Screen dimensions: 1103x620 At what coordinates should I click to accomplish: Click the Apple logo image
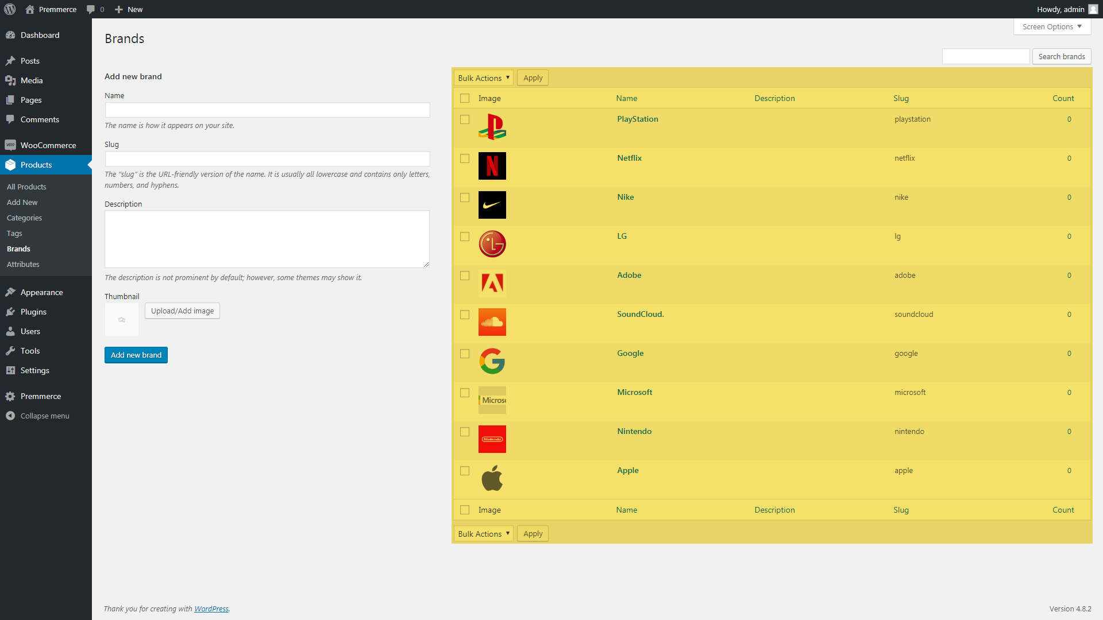coord(492,478)
